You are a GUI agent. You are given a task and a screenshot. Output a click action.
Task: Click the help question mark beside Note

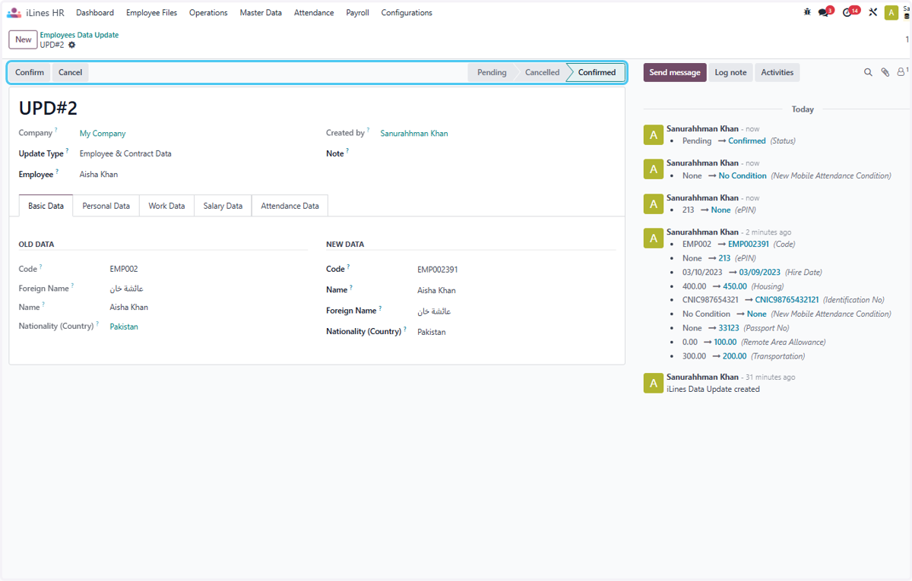click(347, 151)
